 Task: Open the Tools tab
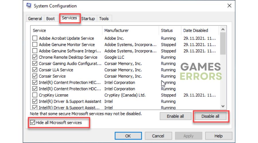(x=104, y=19)
